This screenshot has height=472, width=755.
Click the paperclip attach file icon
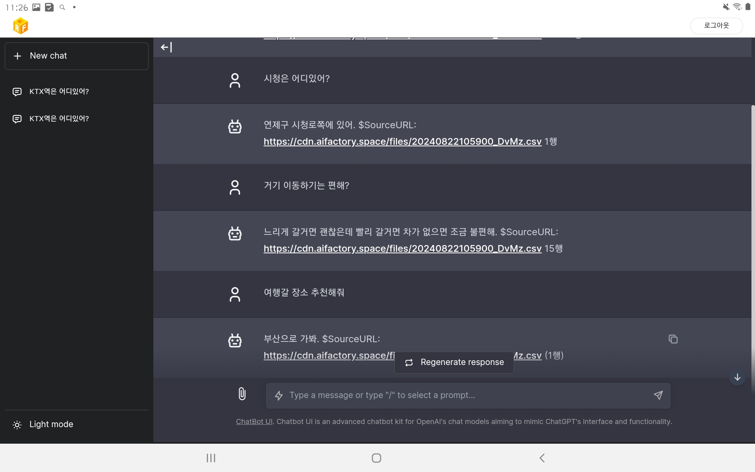pyautogui.click(x=242, y=394)
